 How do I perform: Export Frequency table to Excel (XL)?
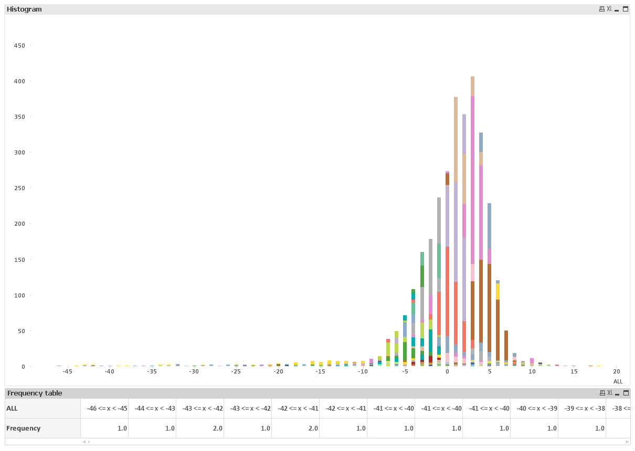point(609,393)
